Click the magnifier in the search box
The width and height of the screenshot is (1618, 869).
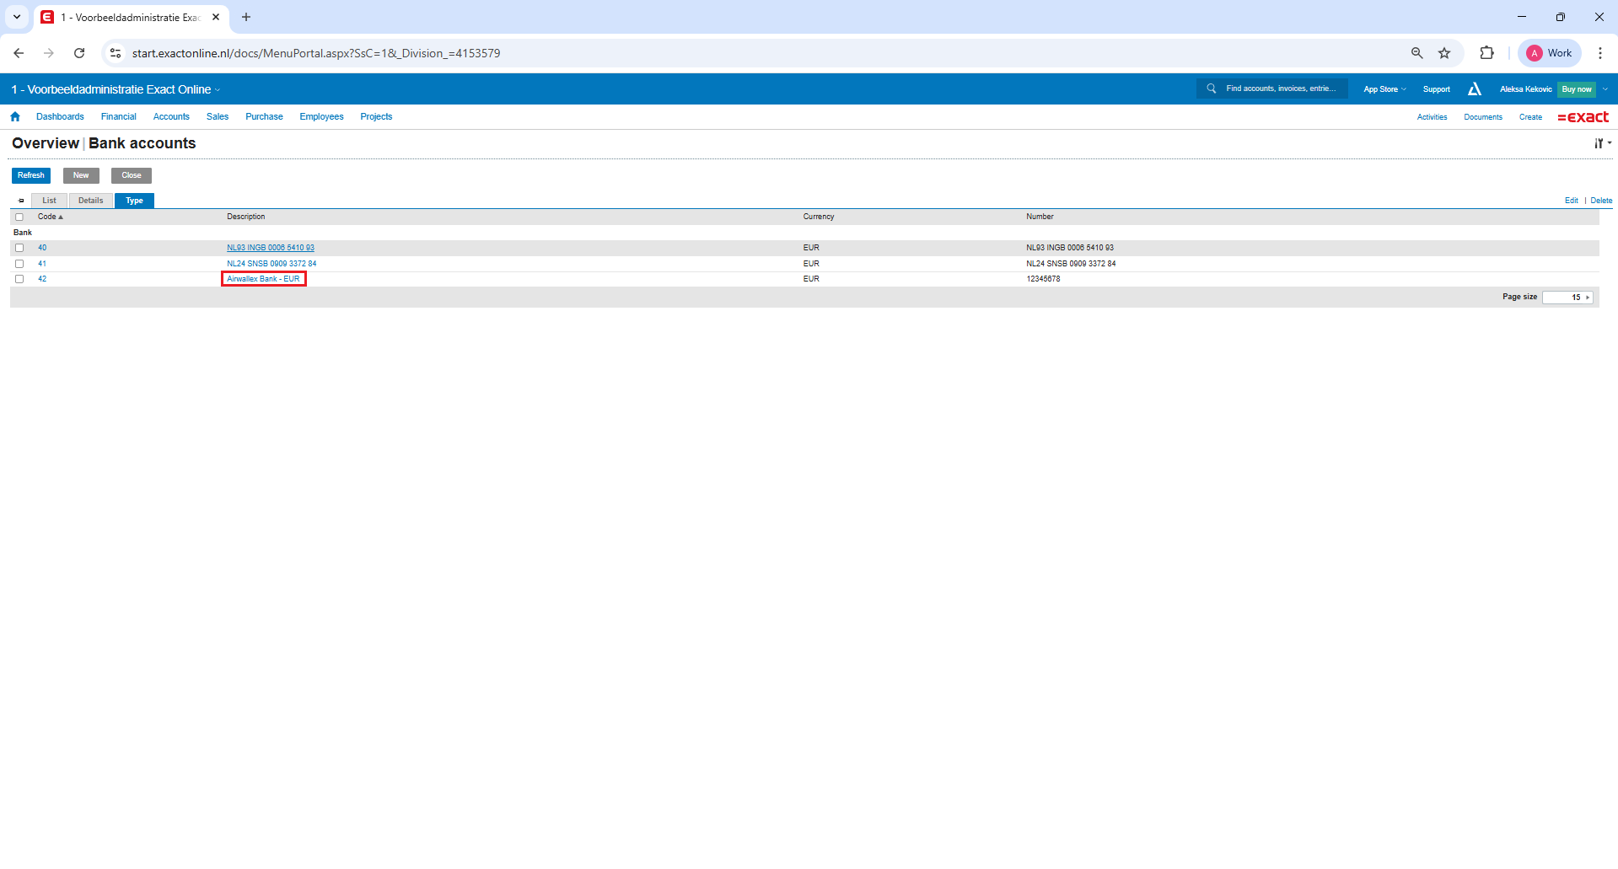[x=1212, y=89]
